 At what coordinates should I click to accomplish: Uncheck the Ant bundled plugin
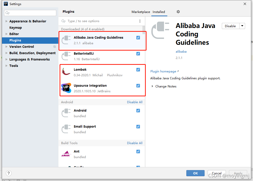click(138, 152)
